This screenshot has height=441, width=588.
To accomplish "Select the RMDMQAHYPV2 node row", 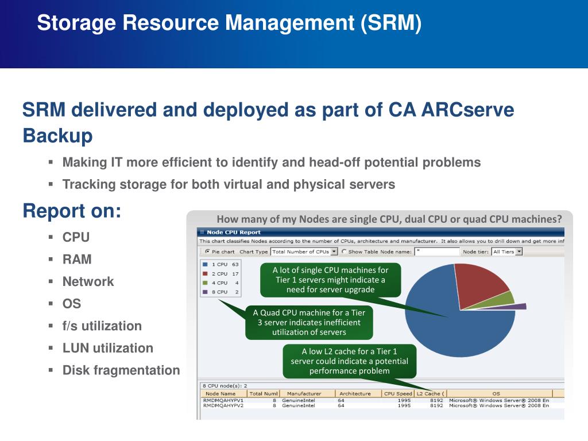I will 382,405.
